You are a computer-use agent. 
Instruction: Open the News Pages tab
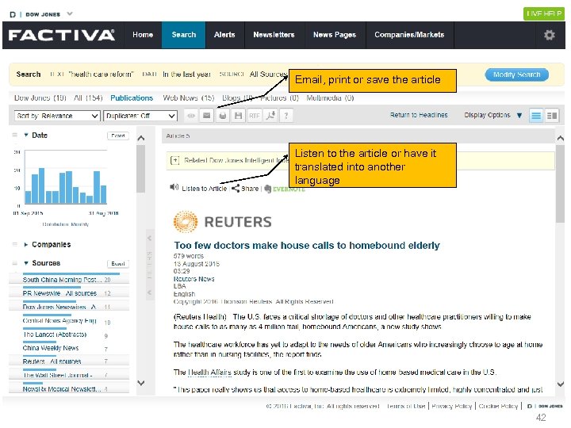(335, 35)
